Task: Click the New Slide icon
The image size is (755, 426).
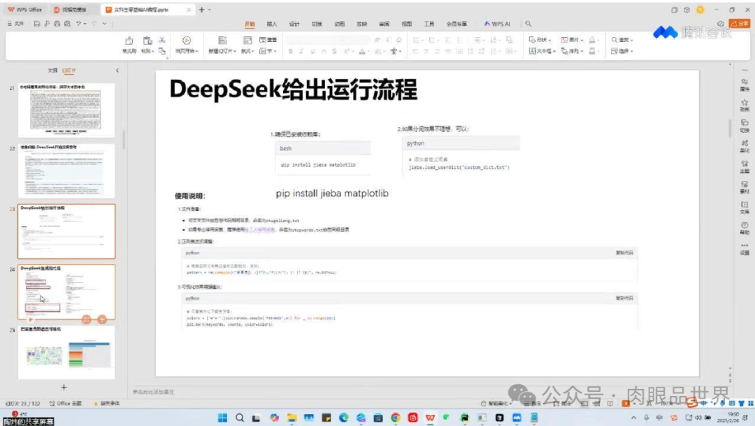Action: click(222, 41)
